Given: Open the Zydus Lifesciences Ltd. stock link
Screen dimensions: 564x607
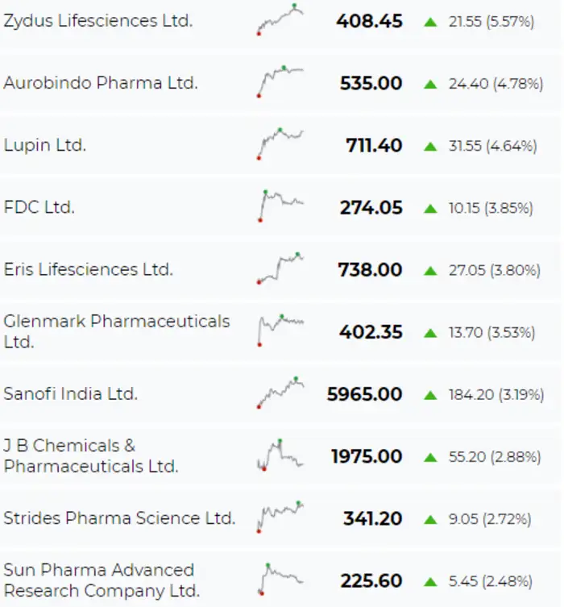Looking at the screenshot, I should coord(97,22).
